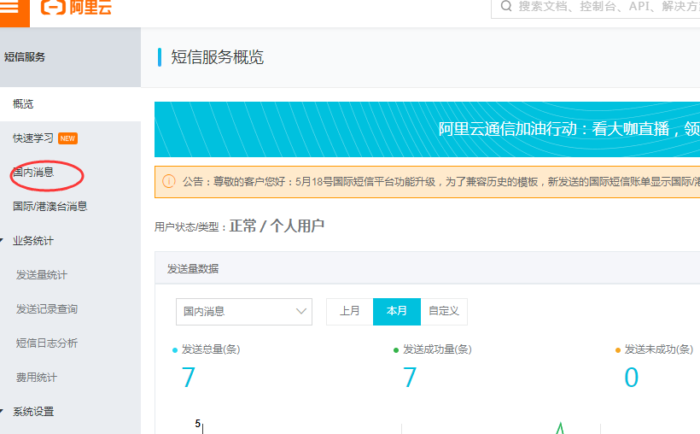Switch data range to 上月
The height and width of the screenshot is (434, 700).
349,311
